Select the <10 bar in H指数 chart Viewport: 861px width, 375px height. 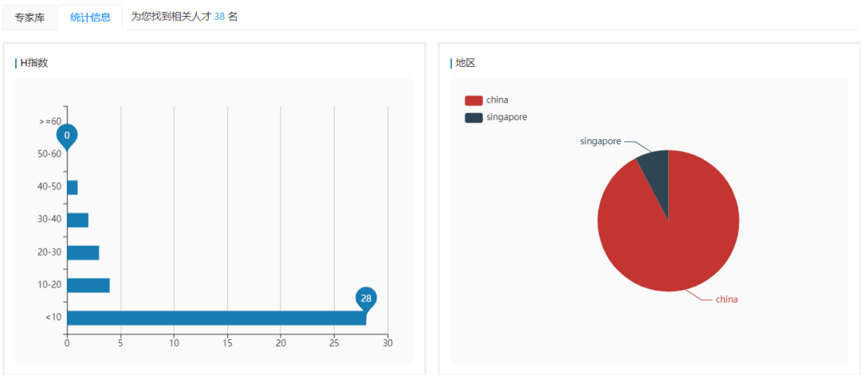click(x=216, y=318)
